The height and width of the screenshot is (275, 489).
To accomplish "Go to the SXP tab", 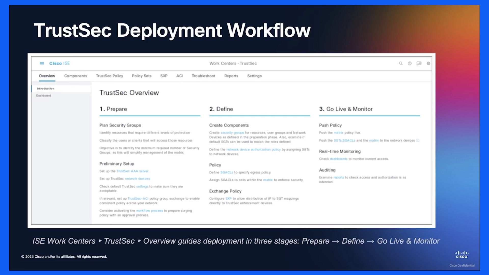I will click(164, 76).
